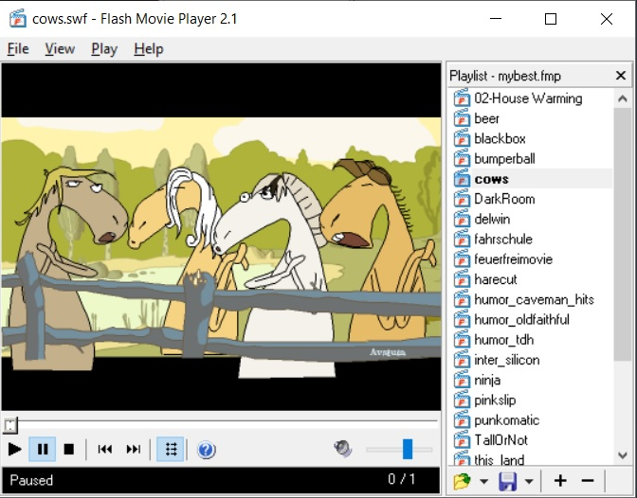Click the seek bar thumb
Image resolution: width=637 pixels, height=498 pixels.
click(10, 425)
